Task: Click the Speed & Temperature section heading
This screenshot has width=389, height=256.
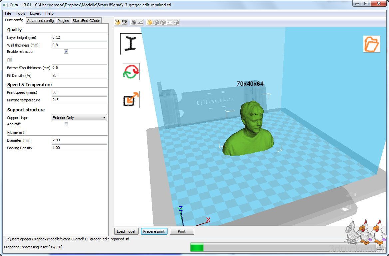Action: click(30, 85)
